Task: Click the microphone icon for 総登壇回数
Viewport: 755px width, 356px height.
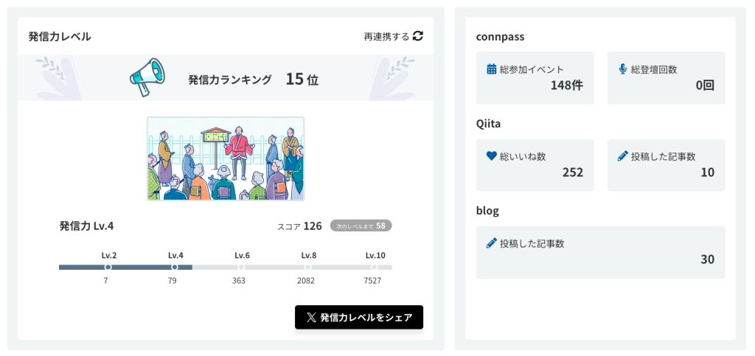Action: point(622,69)
